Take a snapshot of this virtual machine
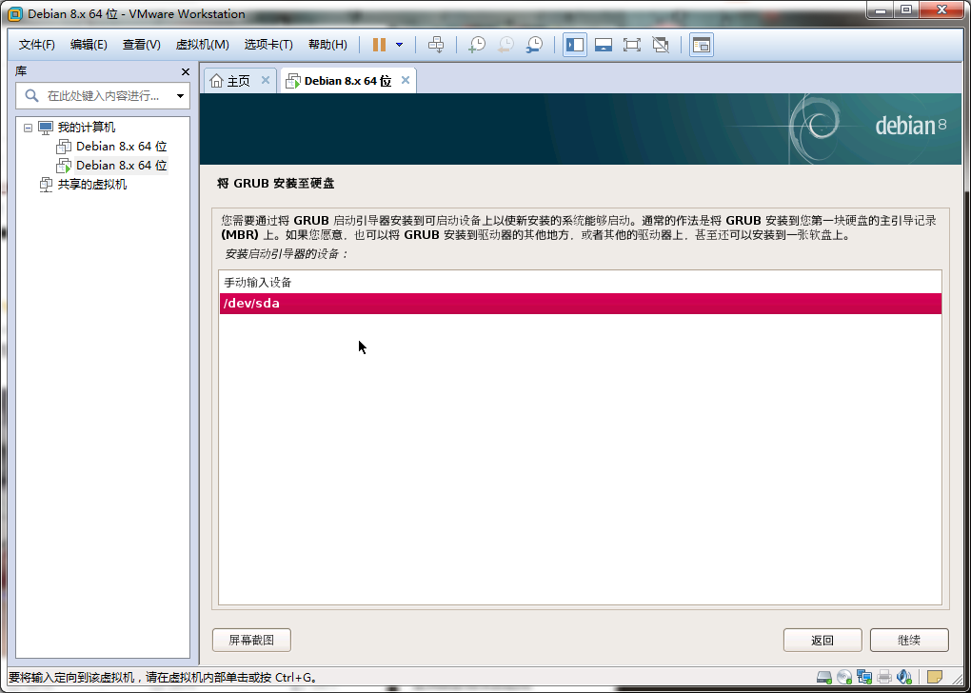The image size is (971, 693). pyautogui.click(x=477, y=45)
